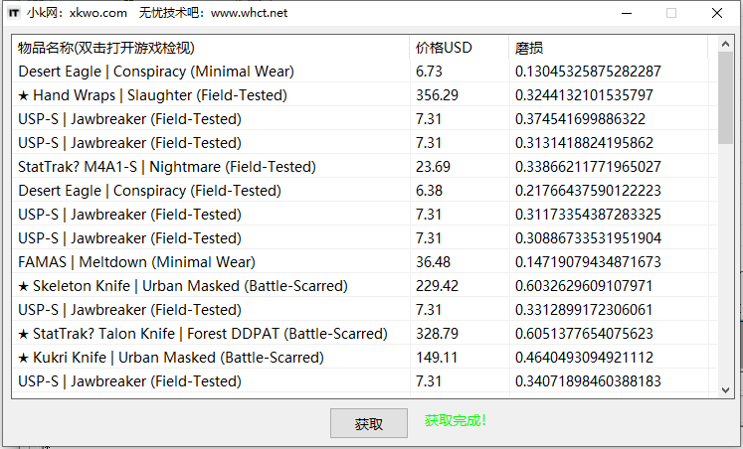Click price 229.42
Screen dimensions: 743x449
pyautogui.click(x=437, y=286)
